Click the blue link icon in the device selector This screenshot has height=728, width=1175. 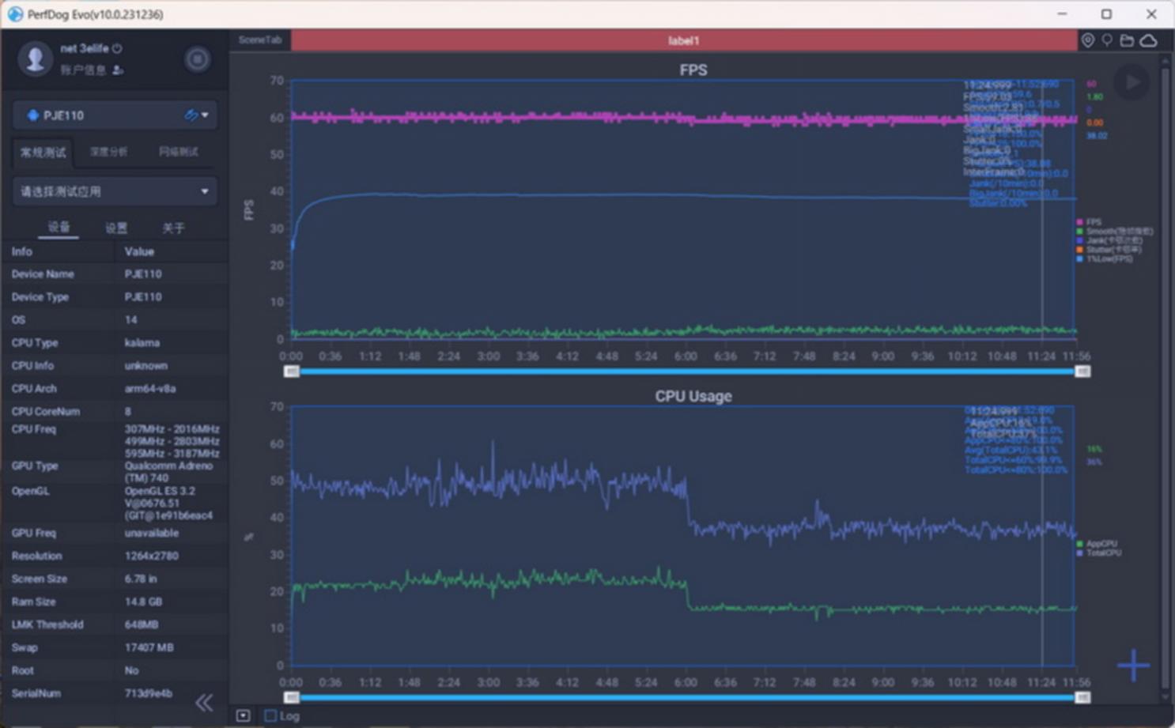pyautogui.click(x=191, y=115)
